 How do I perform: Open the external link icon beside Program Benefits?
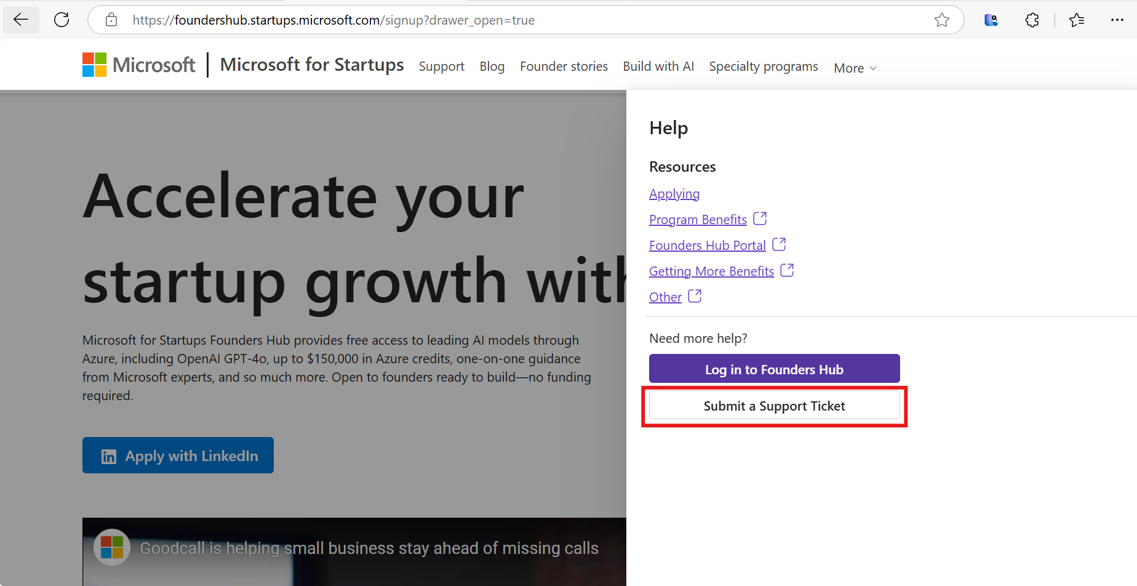tap(760, 218)
